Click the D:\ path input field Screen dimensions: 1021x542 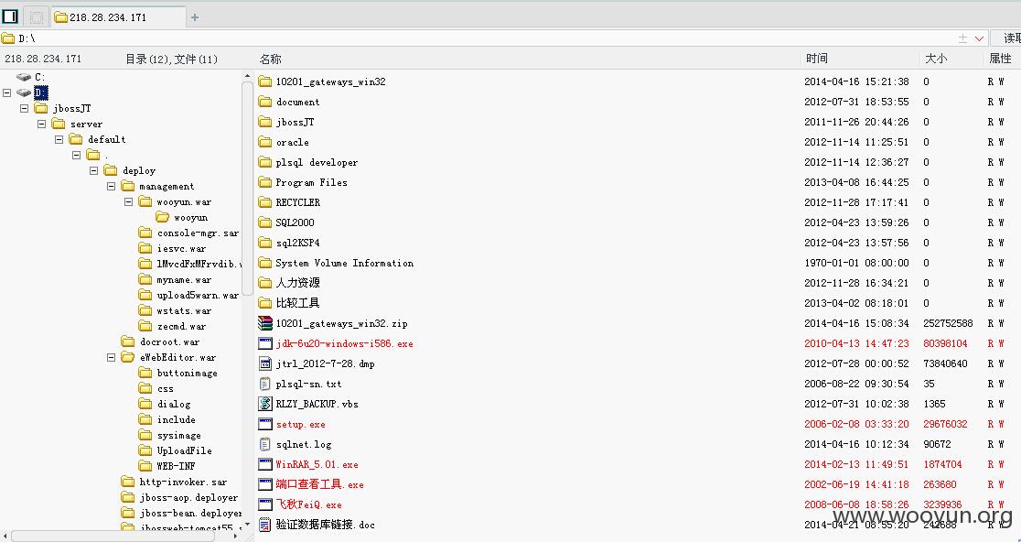pyautogui.click(x=485, y=38)
